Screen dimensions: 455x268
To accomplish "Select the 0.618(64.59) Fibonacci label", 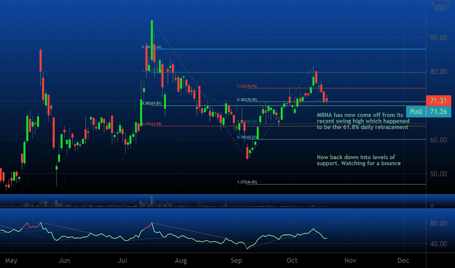I will click(x=247, y=122).
